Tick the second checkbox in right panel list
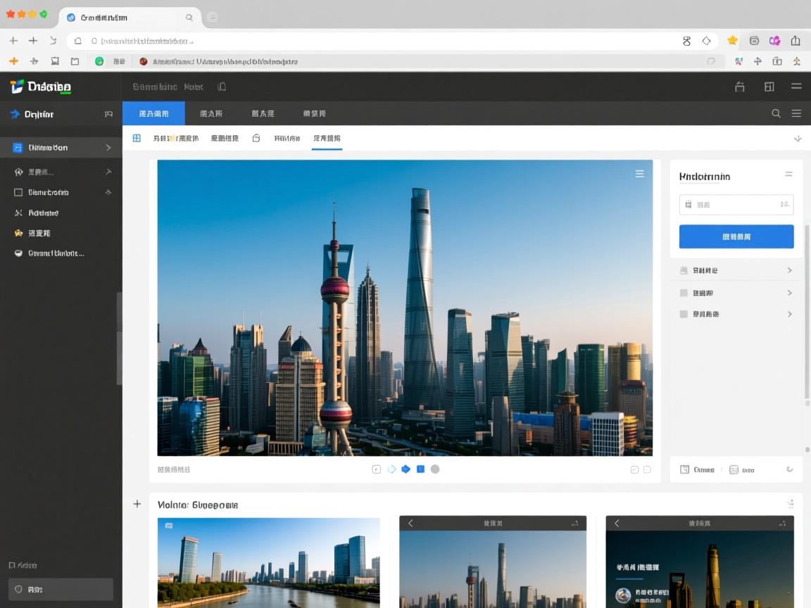This screenshot has width=811, height=608. (684, 293)
